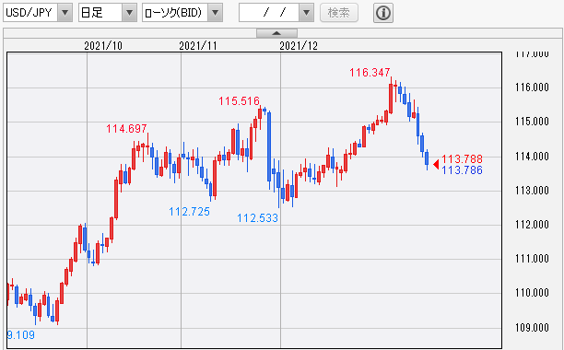Open the date picker dropdown arrow
The height and width of the screenshot is (350, 564).
[306, 13]
